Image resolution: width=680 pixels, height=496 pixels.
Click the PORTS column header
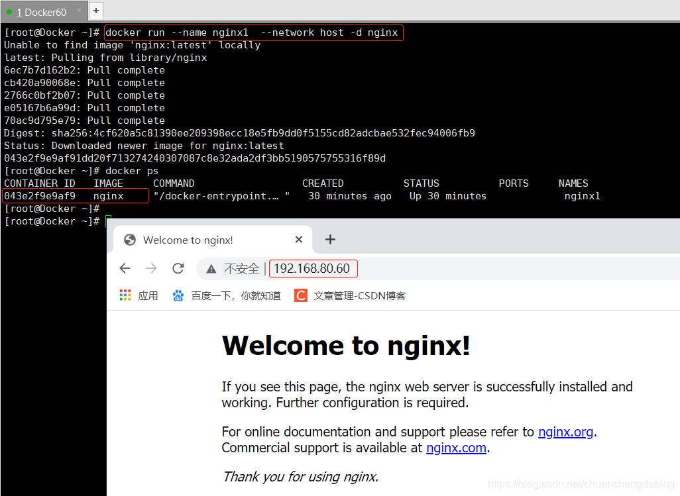click(514, 183)
